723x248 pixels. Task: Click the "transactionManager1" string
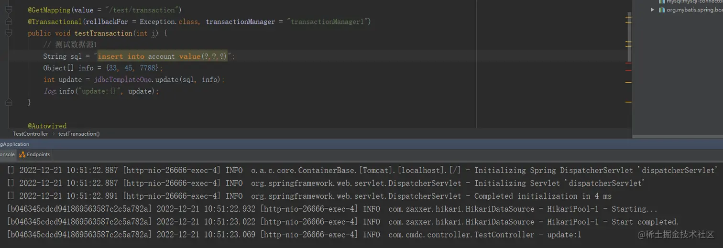point(327,22)
